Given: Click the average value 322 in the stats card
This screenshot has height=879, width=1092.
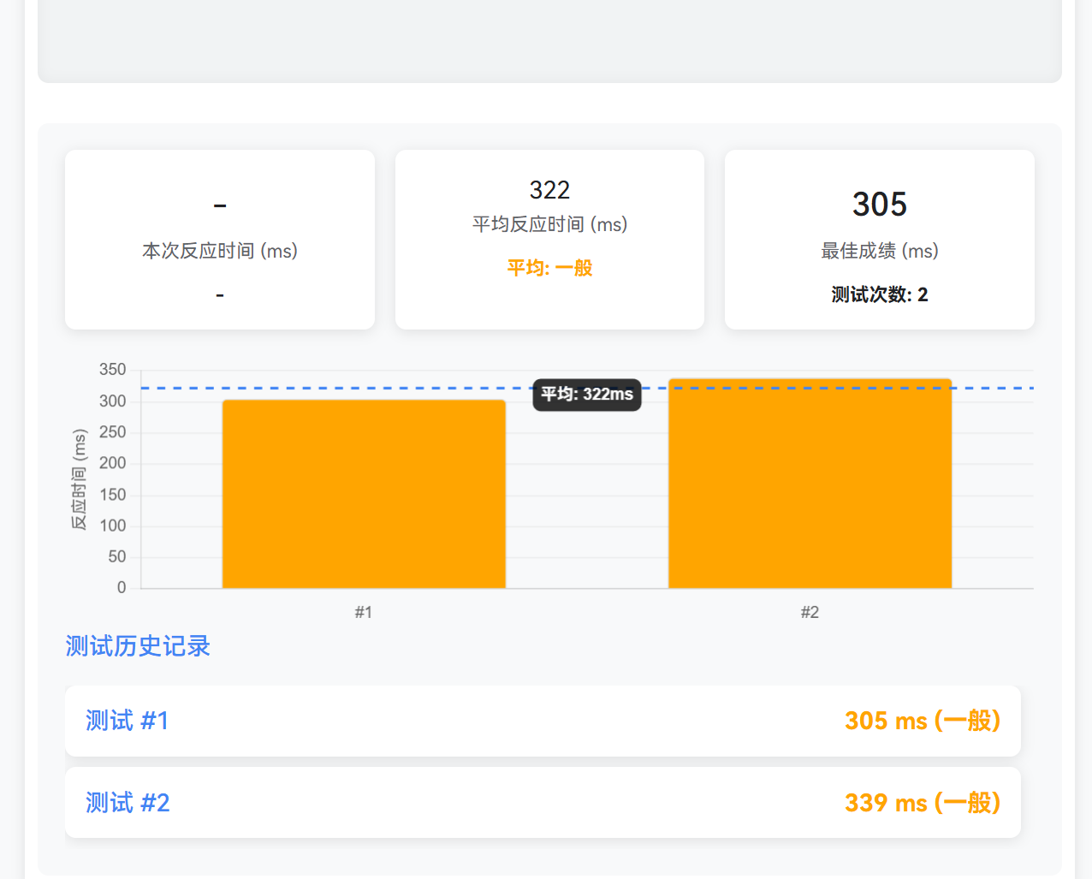Looking at the screenshot, I should [549, 189].
